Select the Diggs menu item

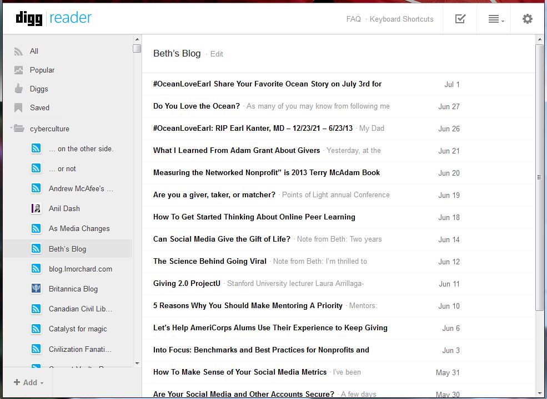39,89
